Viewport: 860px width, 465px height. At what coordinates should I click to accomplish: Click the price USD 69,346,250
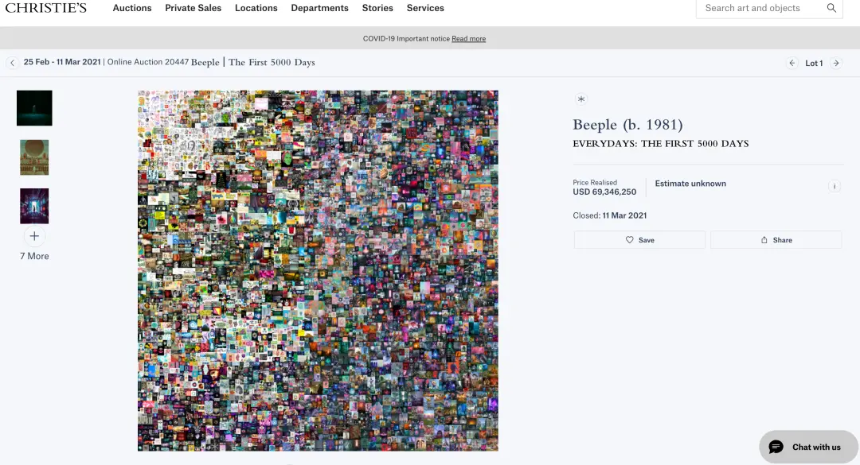pyautogui.click(x=604, y=192)
